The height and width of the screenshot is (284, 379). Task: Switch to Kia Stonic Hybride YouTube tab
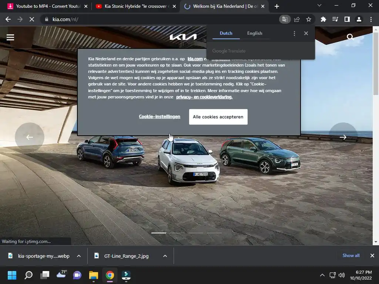135,6
